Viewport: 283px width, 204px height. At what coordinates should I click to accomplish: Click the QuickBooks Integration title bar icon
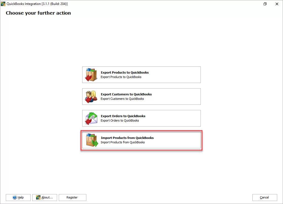3,4
